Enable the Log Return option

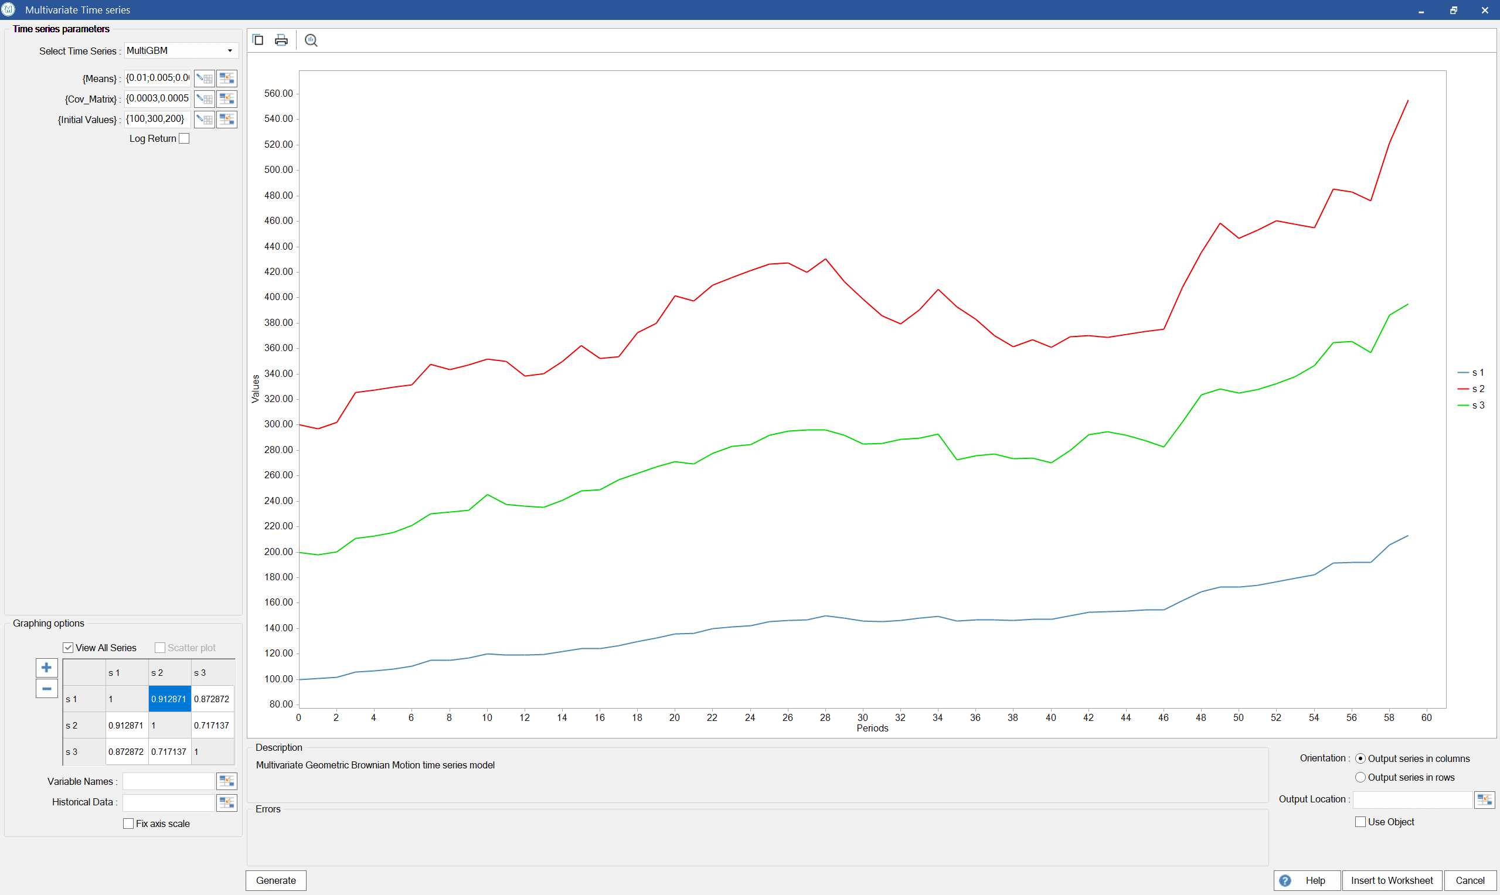point(184,138)
